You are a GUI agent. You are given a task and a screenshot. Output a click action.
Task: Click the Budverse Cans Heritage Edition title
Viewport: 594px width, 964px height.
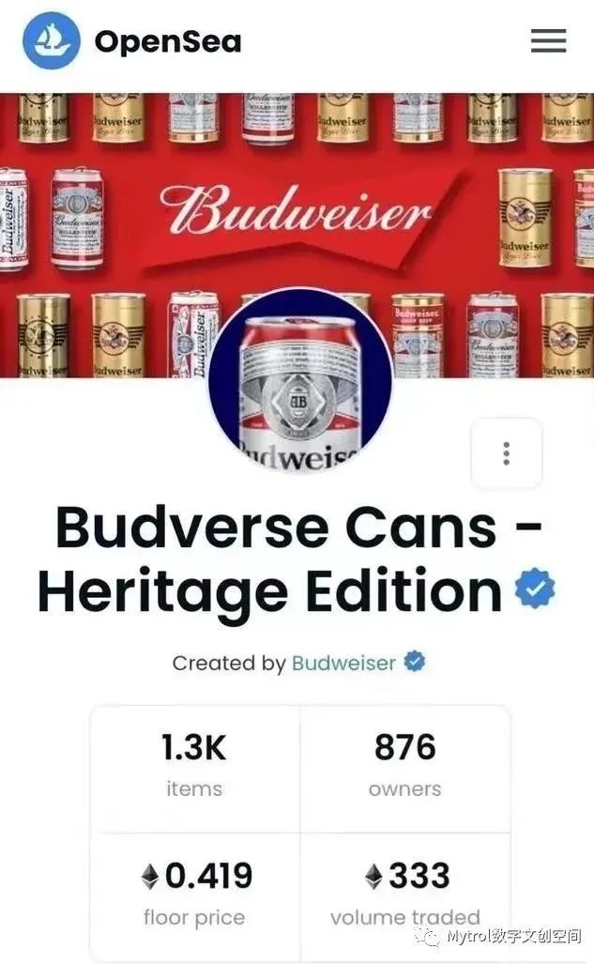click(x=289, y=559)
